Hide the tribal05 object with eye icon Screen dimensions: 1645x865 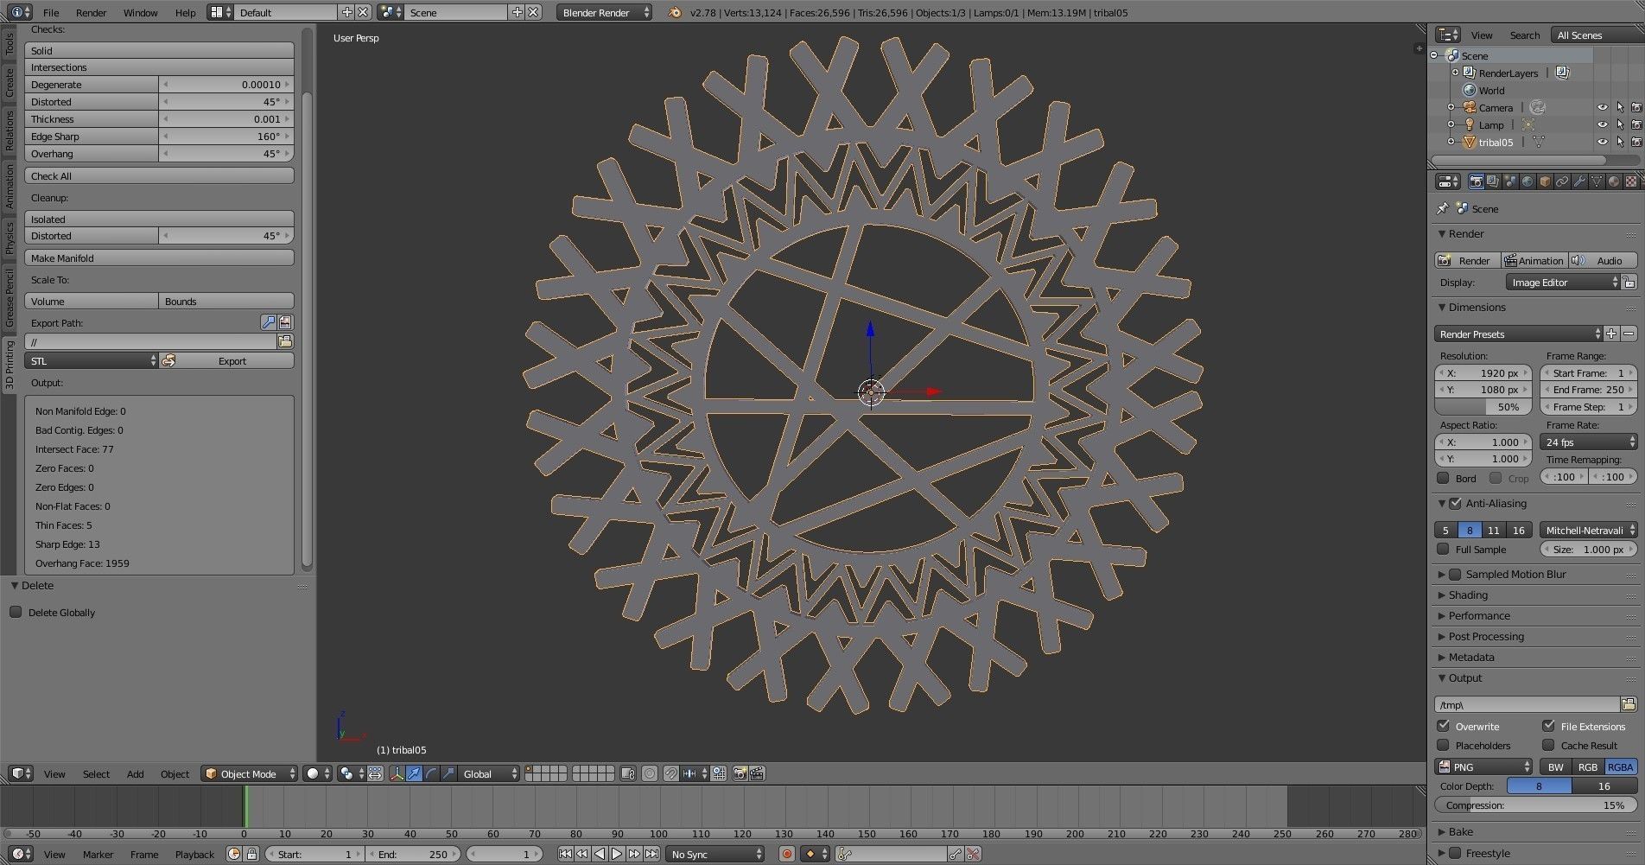click(x=1602, y=142)
